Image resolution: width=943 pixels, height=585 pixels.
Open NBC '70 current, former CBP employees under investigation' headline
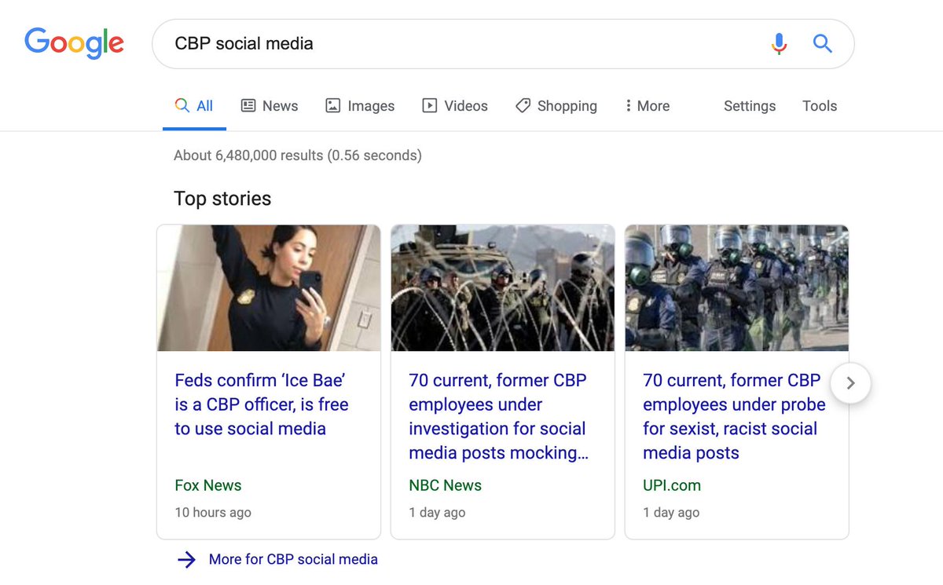[498, 417]
